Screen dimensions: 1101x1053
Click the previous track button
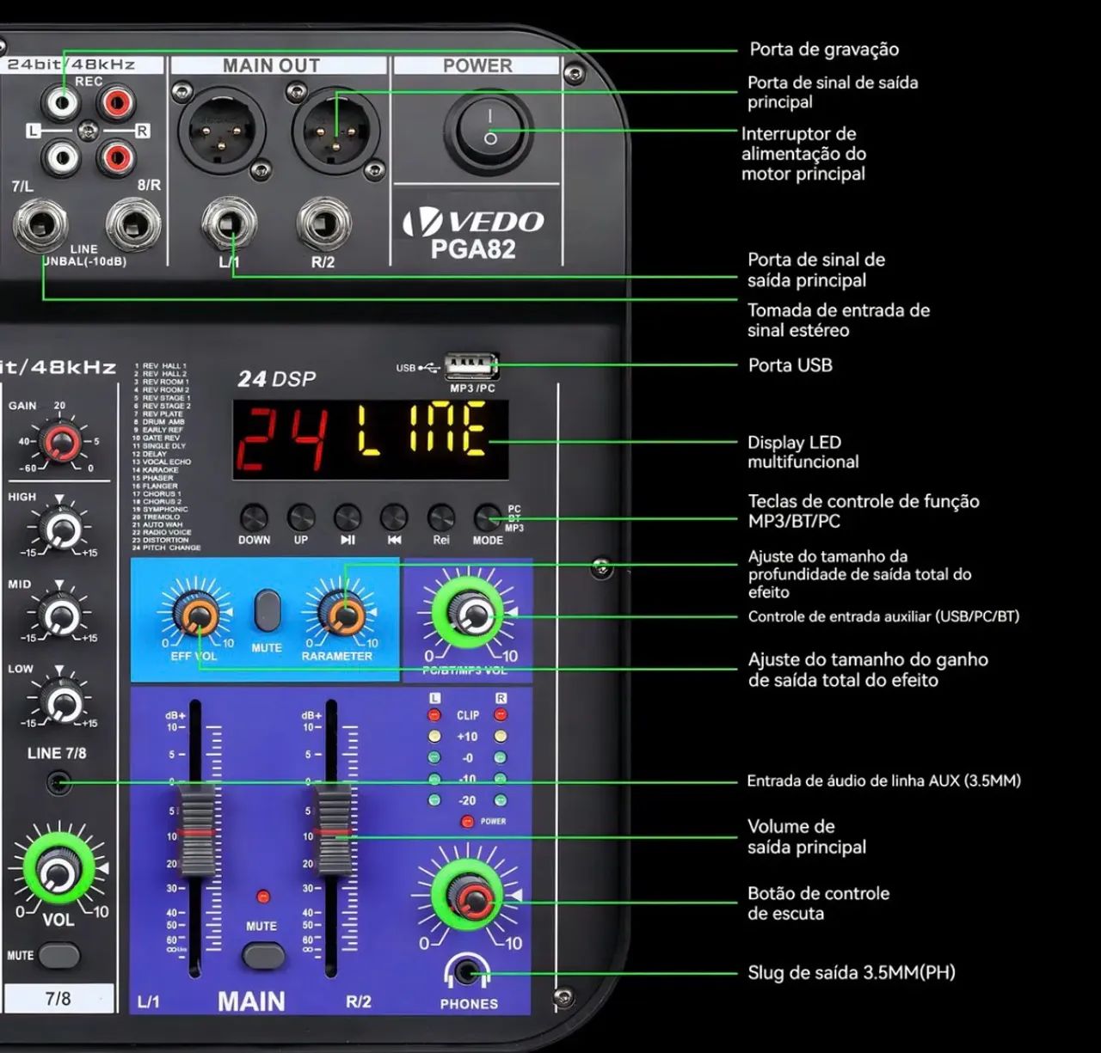pyautogui.click(x=394, y=517)
